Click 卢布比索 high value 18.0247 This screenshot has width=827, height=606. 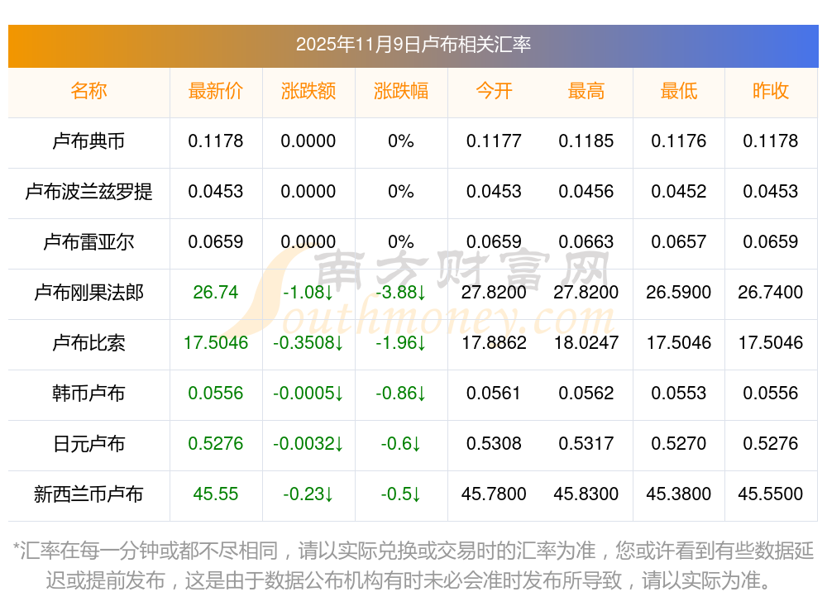(x=586, y=343)
